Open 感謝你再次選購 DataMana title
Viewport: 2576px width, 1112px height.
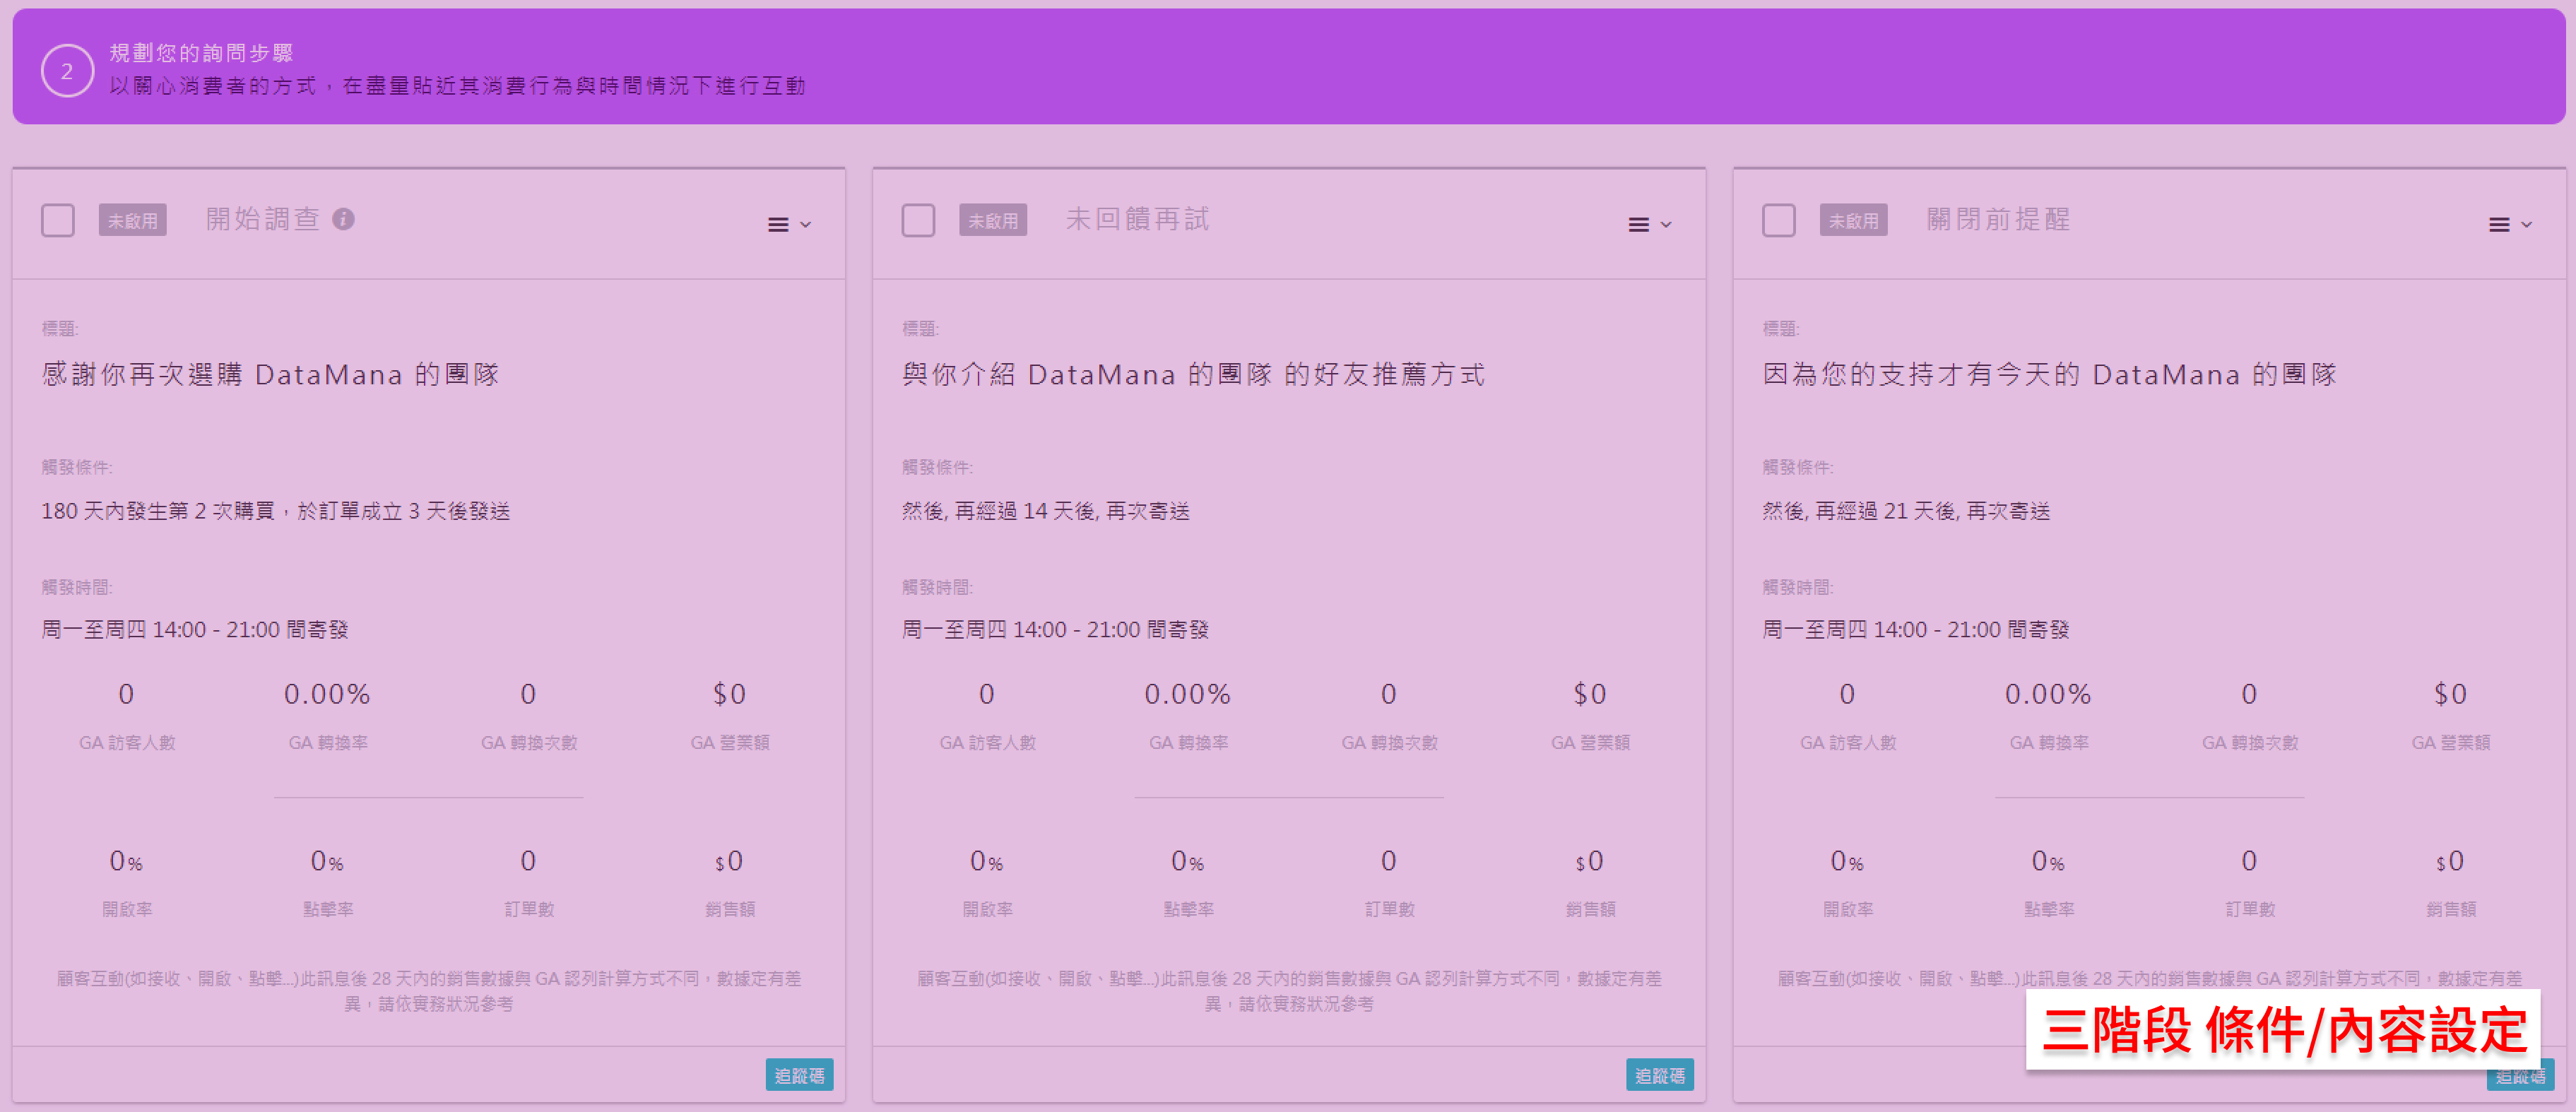270,375
